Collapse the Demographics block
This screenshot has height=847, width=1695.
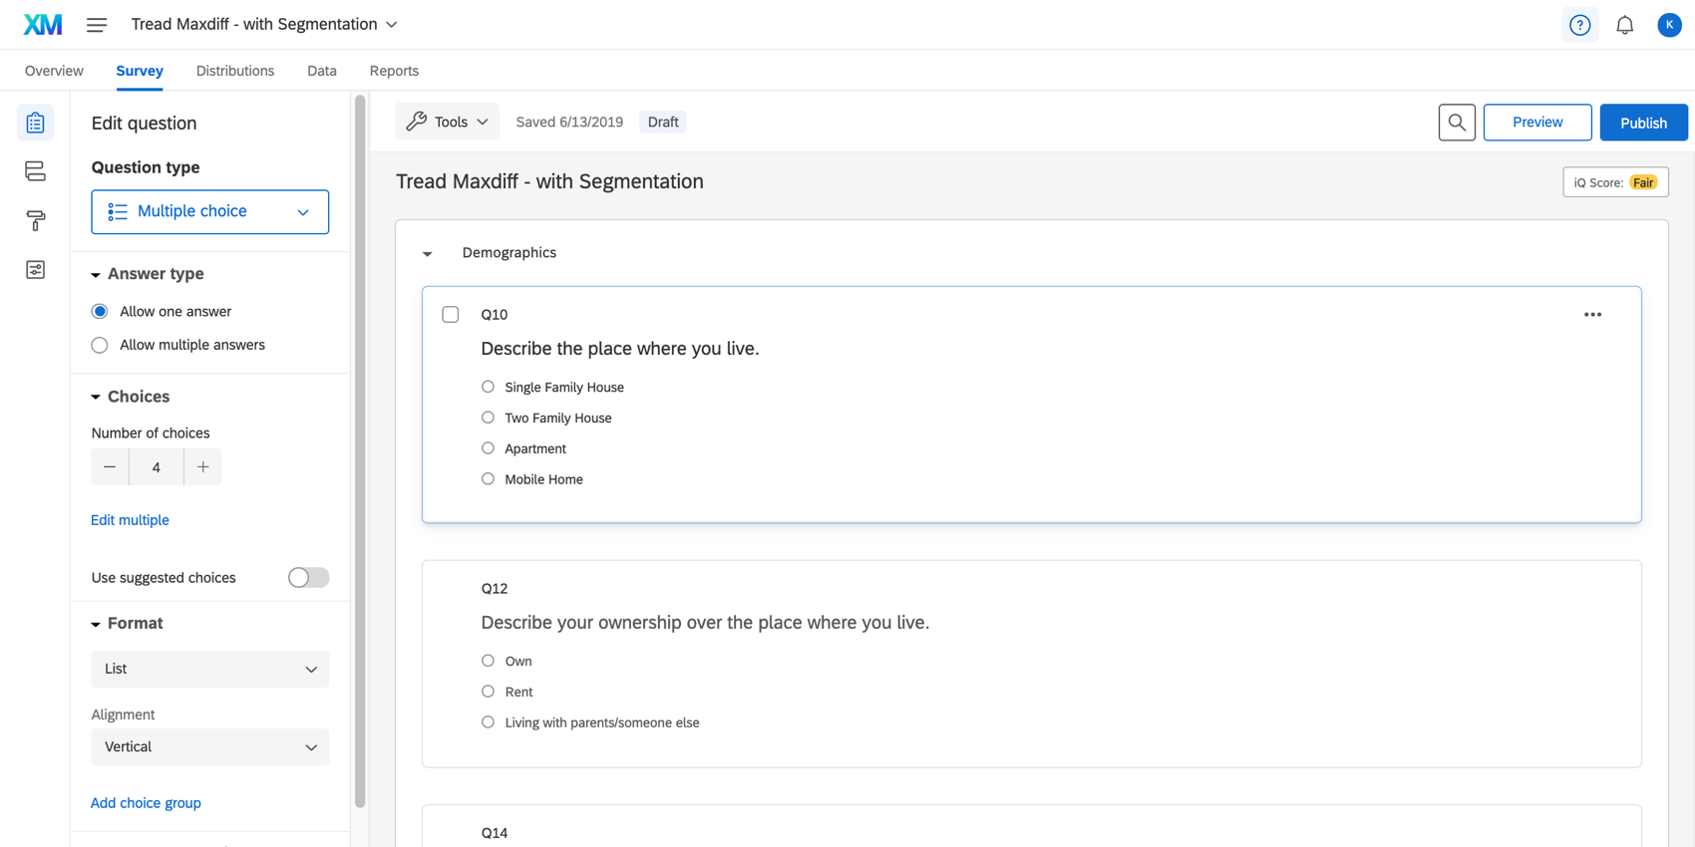428,254
